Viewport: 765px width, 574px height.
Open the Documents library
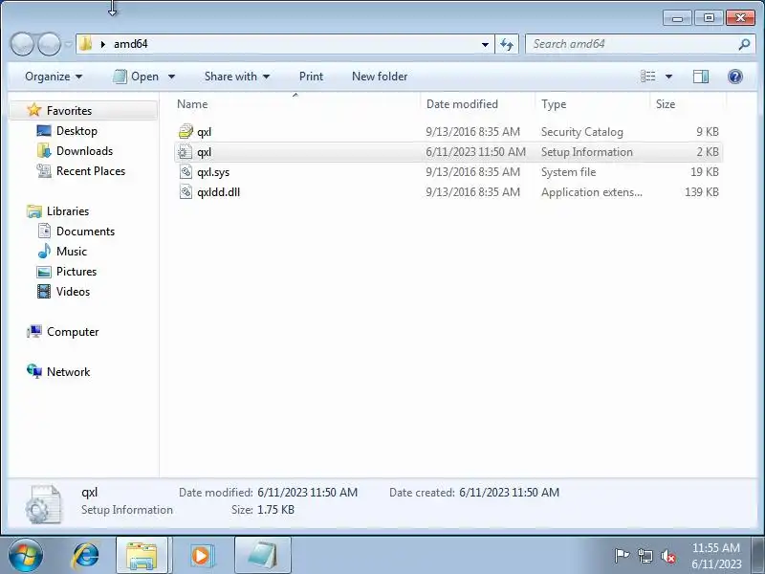pyautogui.click(x=85, y=232)
